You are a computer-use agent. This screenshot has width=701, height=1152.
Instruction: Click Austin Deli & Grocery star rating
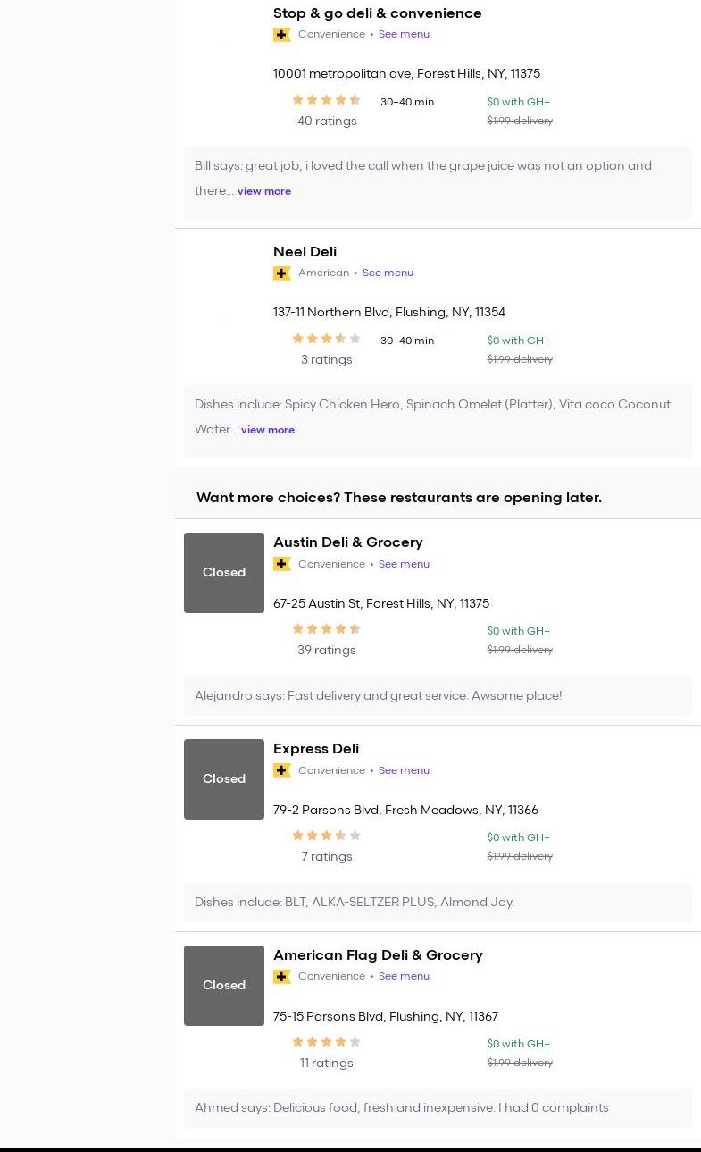pyautogui.click(x=326, y=629)
